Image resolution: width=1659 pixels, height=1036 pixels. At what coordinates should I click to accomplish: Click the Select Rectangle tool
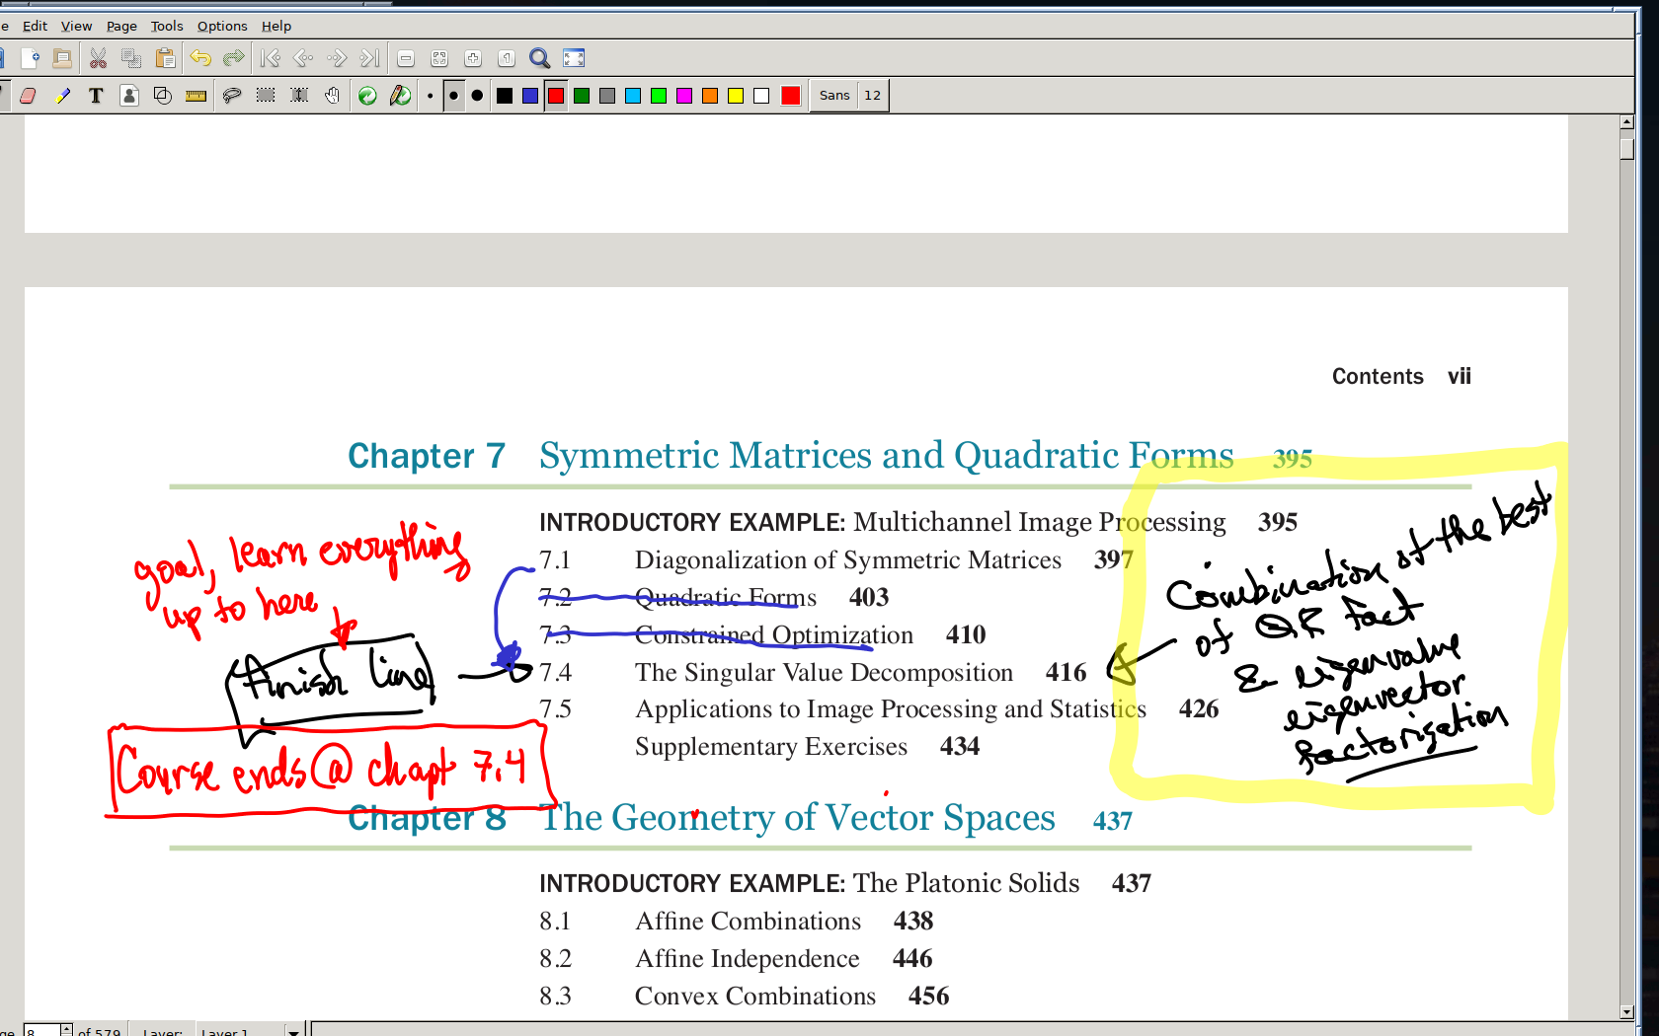click(266, 96)
